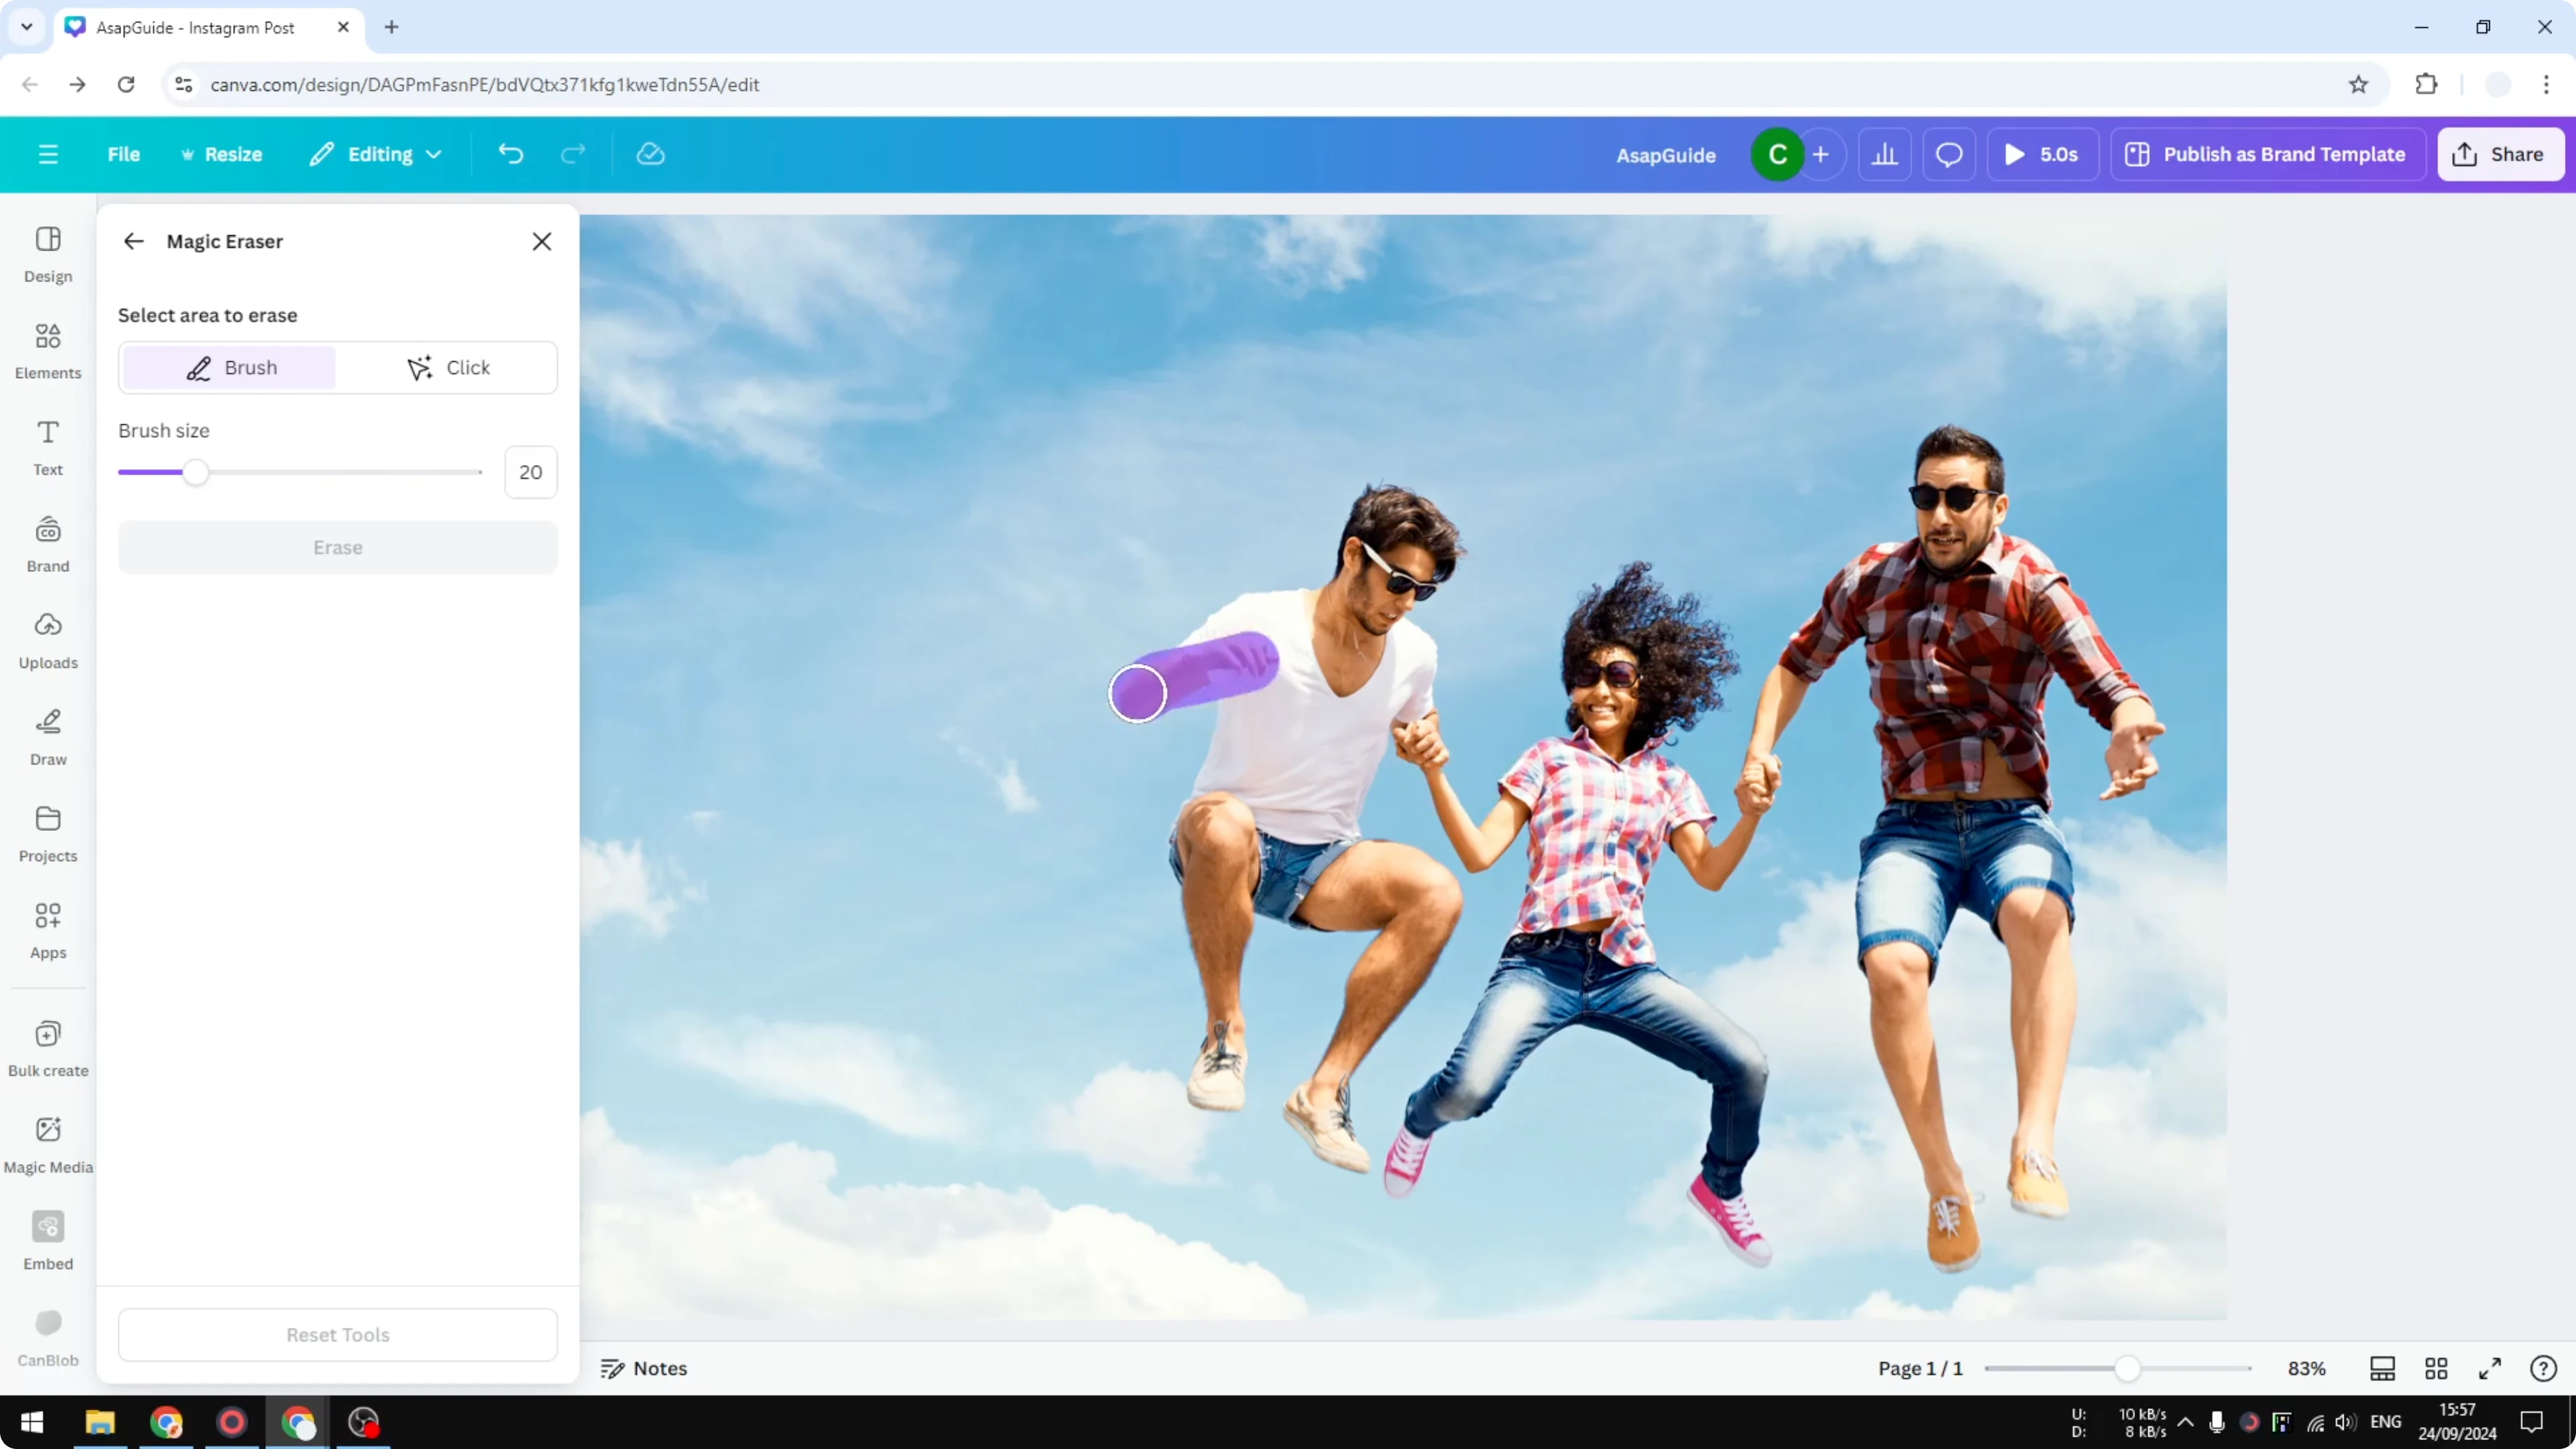Open the green C user avatar
Image resolution: width=2576 pixels, height=1449 pixels.
click(x=1777, y=154)
